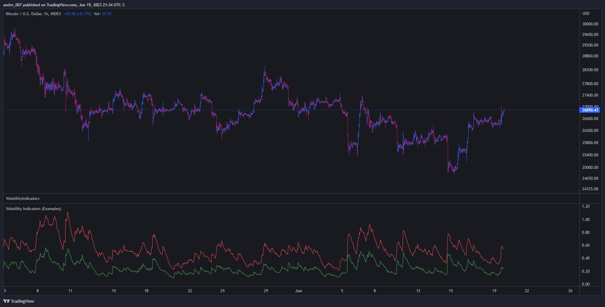Screen dimensions: 605x307
Task: Click the 1.00 indicator scale label
Action: (586, 220)
